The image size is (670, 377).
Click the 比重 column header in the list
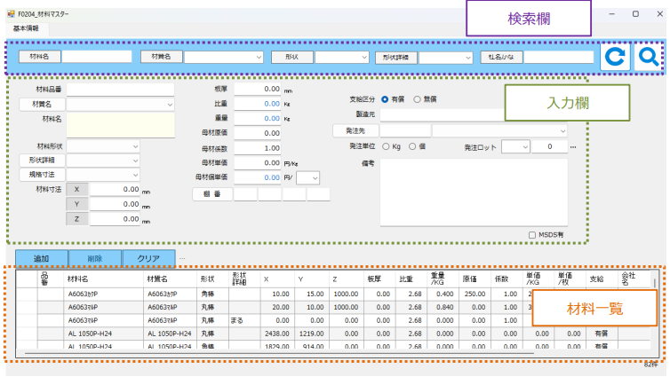(x=406, y=279)
